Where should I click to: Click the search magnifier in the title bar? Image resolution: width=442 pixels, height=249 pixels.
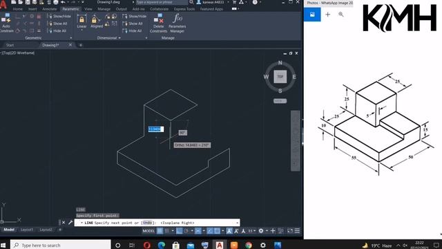coord(191,2)
